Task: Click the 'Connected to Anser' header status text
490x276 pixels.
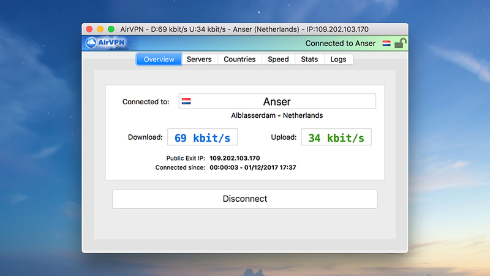Action: (341, 43)
